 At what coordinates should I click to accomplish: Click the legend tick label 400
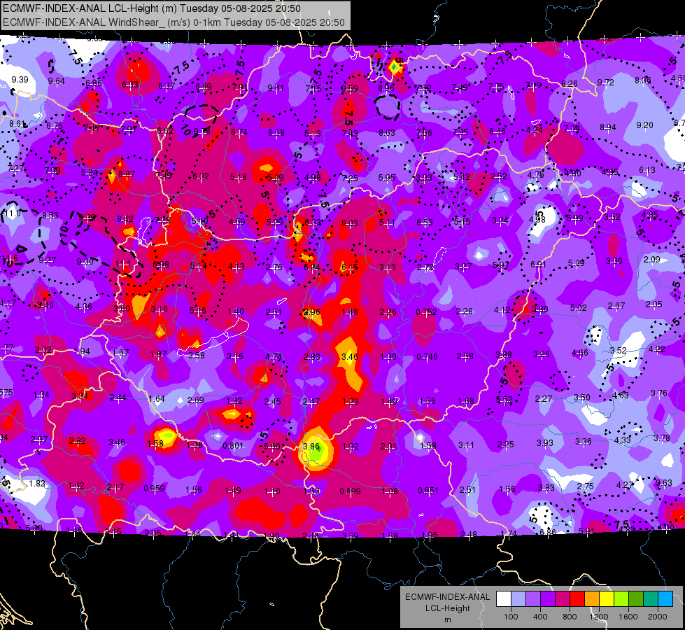[x=540, y=617]
